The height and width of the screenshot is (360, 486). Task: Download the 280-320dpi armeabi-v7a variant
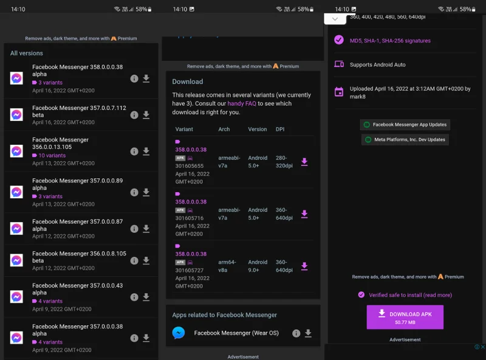tap(304, 162)
